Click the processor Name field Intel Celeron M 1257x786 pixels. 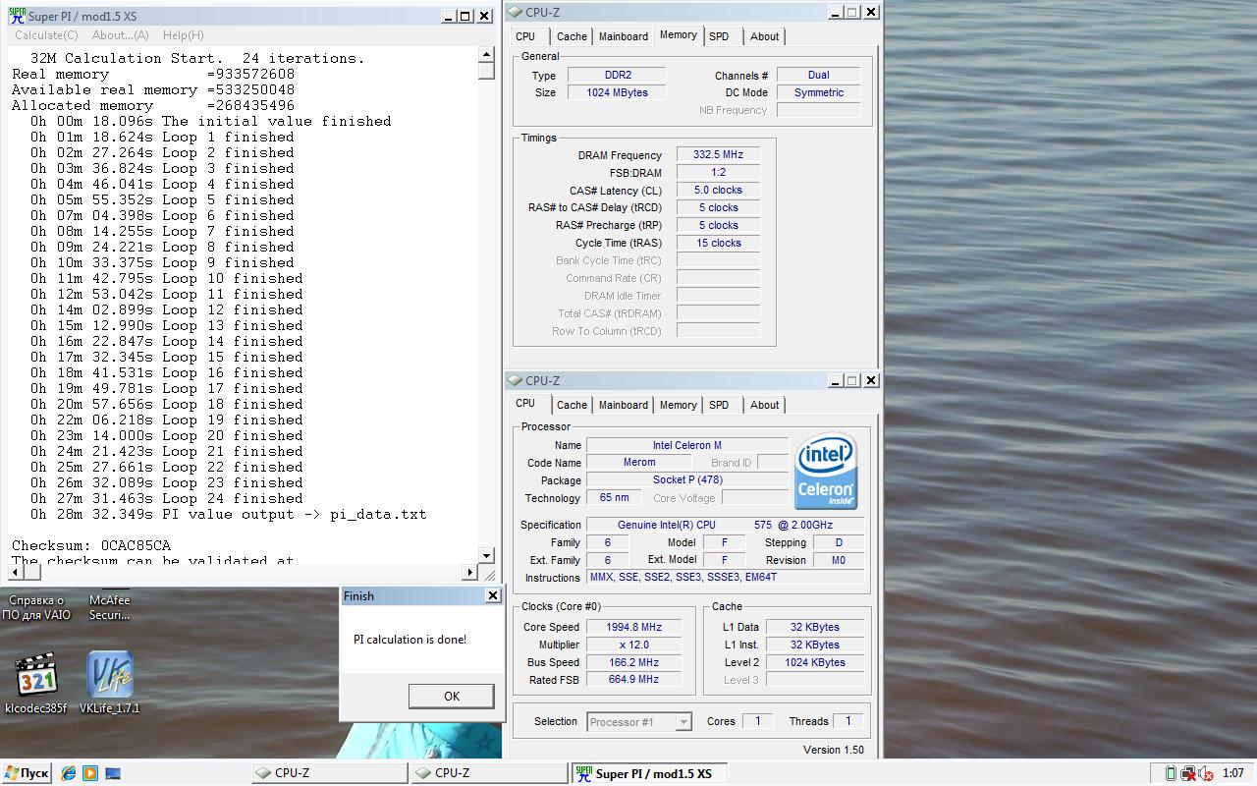tap(686, 445)
